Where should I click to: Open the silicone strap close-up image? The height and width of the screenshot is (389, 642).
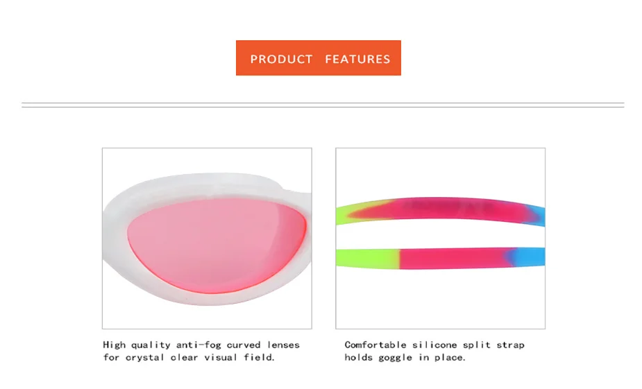coord(440,238)
